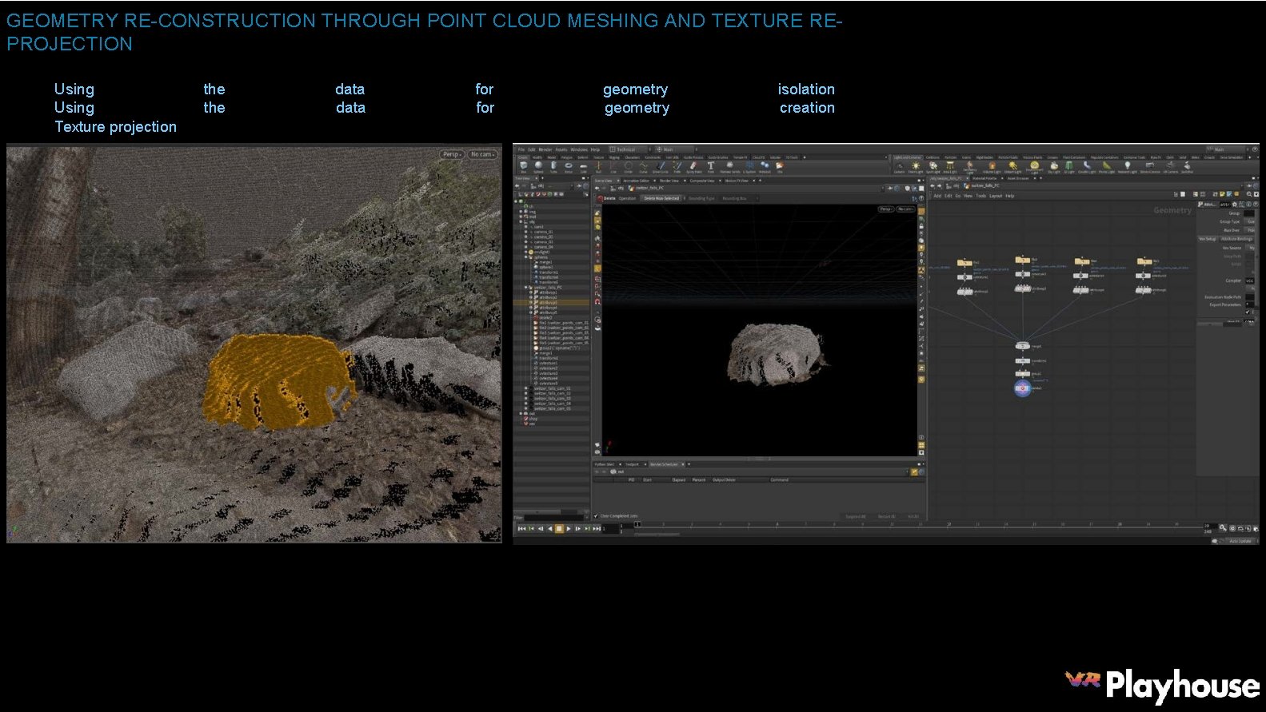Click the file1 node in network
The height and width of the screenshot is (712, 1266).
(965, 262)
